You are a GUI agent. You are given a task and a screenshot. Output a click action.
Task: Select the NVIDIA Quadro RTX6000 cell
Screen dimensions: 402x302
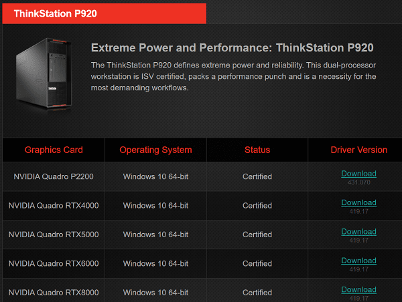pyautogui.click(x=54, y=263)
